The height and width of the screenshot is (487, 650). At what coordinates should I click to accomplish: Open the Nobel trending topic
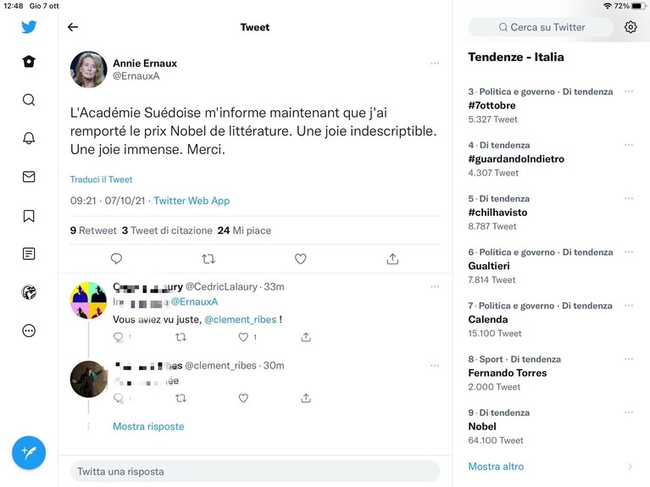pyautogui.click(x=482, y=427)
